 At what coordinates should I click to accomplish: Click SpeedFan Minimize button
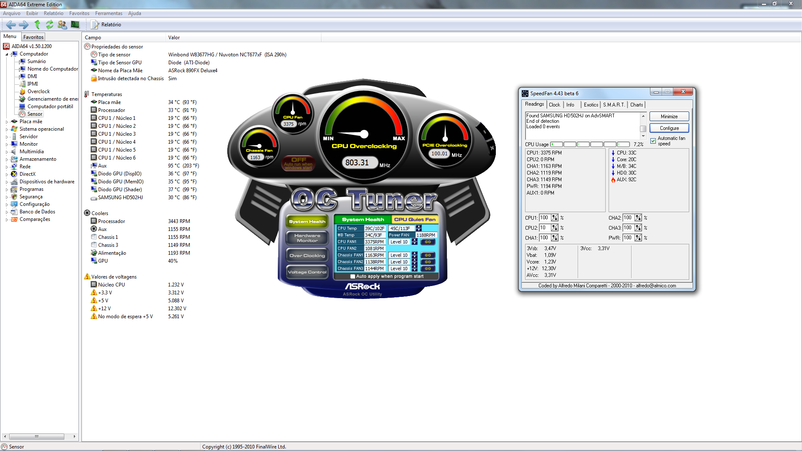pos(669,117)
